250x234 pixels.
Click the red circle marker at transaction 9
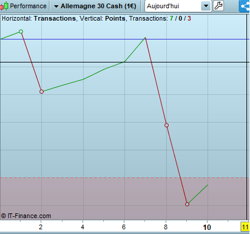[x=187, y=204]
